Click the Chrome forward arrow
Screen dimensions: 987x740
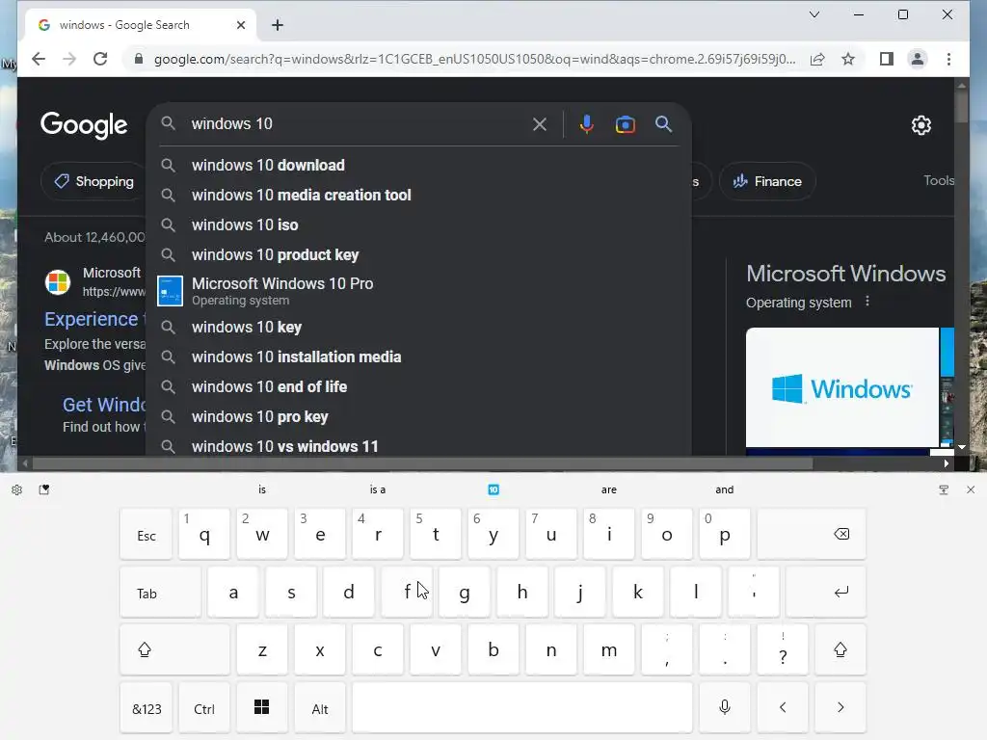[69, 59]
